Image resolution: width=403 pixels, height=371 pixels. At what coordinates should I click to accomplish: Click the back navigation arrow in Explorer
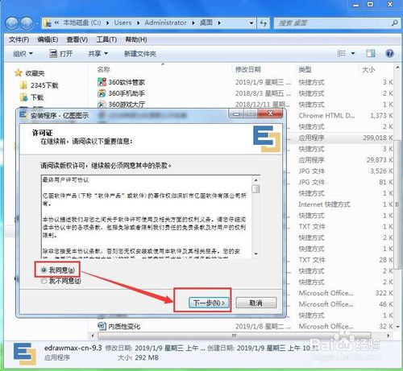(12, 23)
